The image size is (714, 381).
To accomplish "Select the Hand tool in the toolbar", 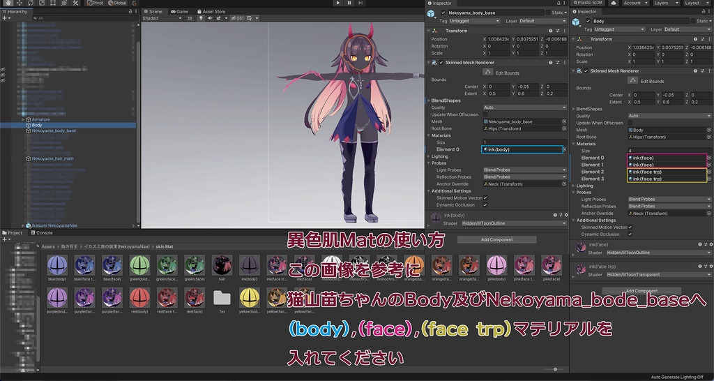I will [7, 3].
